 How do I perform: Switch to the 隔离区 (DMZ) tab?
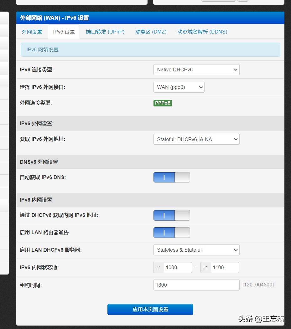(x=151, y=31)
